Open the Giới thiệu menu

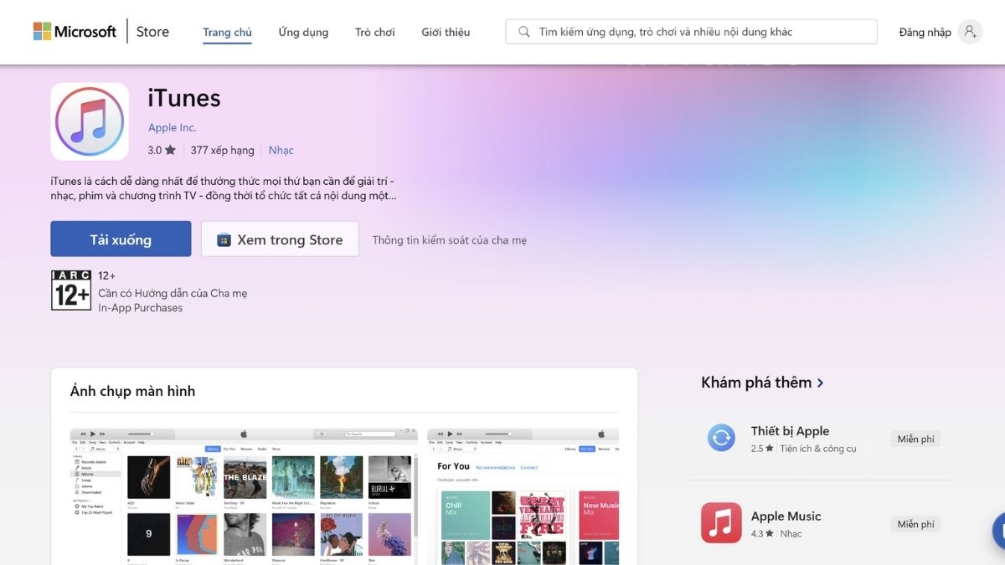tap(446, 33)
